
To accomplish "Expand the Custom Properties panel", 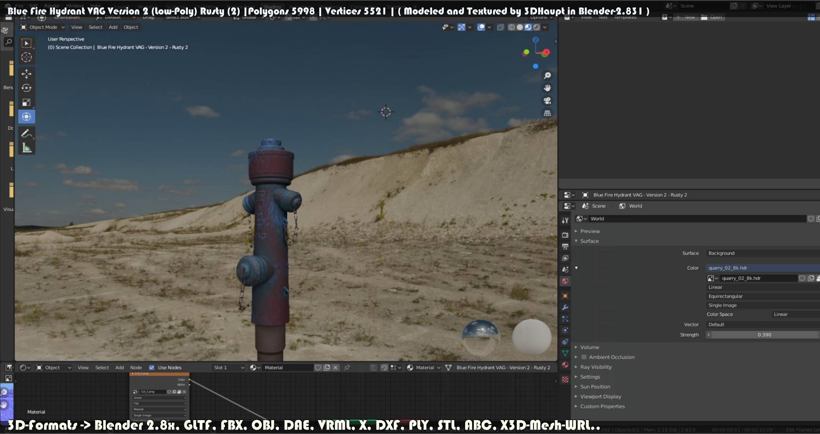I will pos(602,406).
